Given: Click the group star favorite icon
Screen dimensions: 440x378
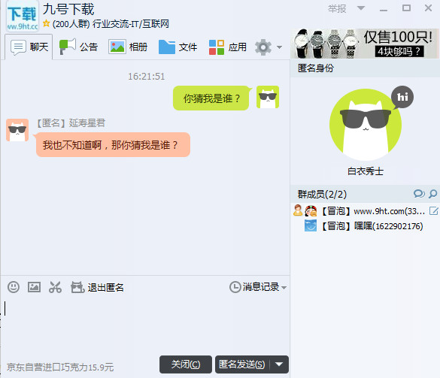Looking at the screenshot, I should click(47, 23).
